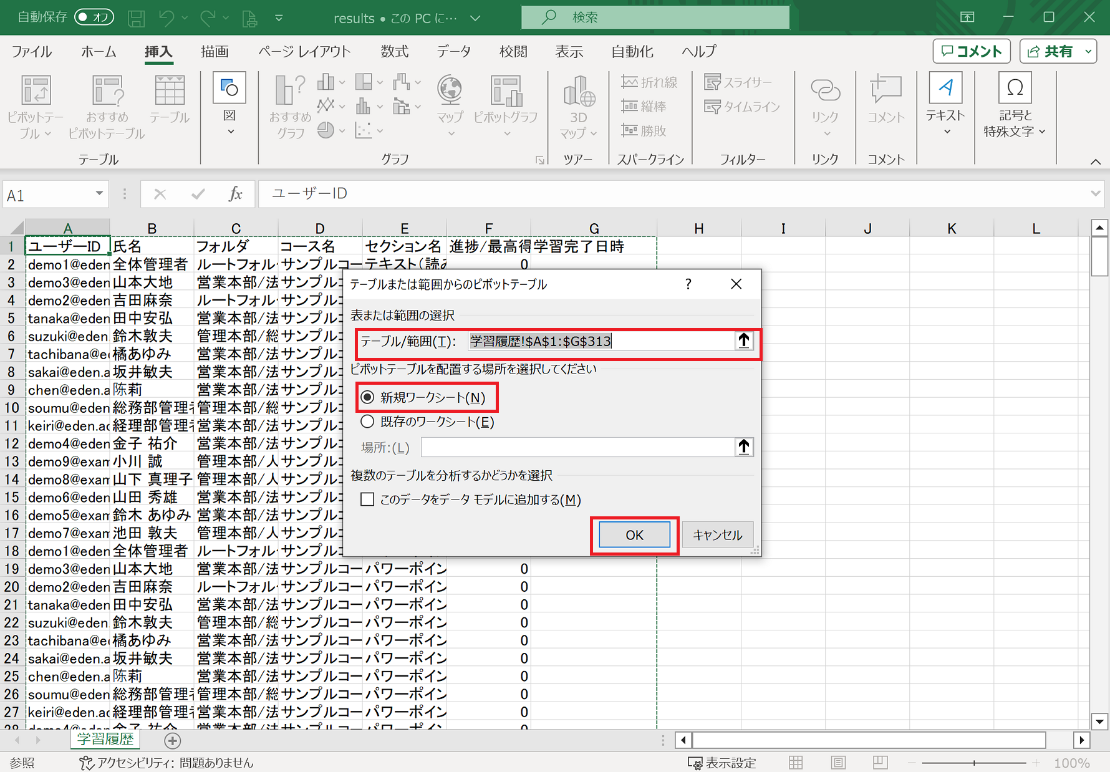Viewport: 1110px width, 772px height.
Task: Collapse the ribbon with chevron
Action: click(x=1096, y=162)
